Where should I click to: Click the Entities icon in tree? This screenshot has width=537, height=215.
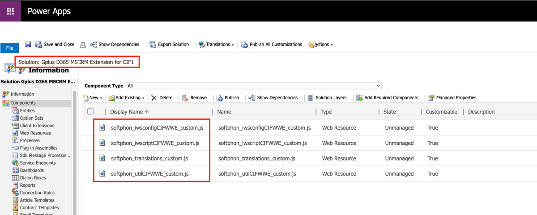[15, 110]
